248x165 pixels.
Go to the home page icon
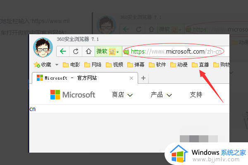(88, 51)
